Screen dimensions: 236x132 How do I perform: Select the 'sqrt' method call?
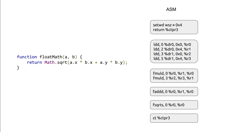click(61, 62)
